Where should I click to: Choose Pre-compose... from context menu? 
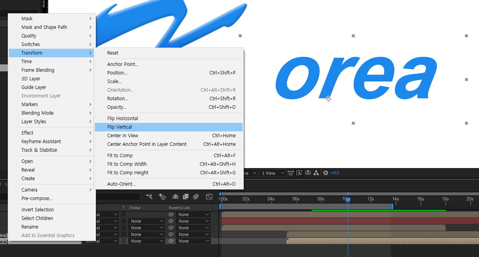tap(52, 198)
